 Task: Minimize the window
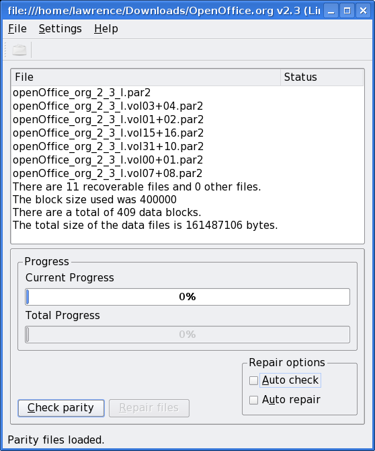(x=331, y=11)
